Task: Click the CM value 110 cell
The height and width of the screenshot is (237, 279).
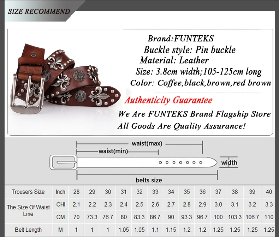Action: 269,217
